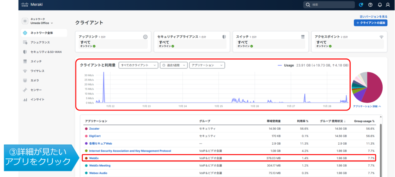The height and width of the screenshot is (177, 395).
Task: Open the すべてのクライアント dropdown
Action: coord(138,65)
